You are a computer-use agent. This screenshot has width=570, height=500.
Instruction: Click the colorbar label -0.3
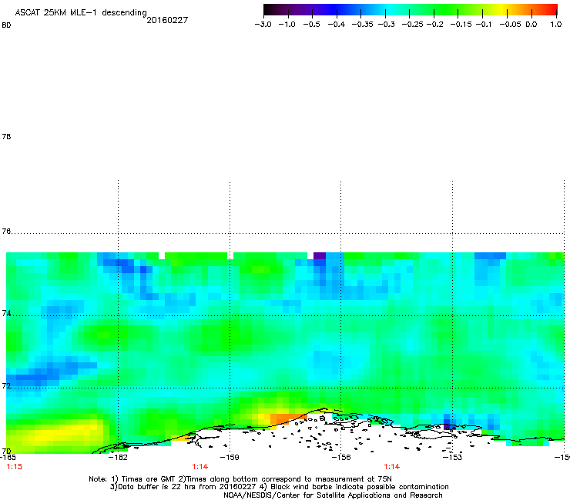[x=386, y=25]
